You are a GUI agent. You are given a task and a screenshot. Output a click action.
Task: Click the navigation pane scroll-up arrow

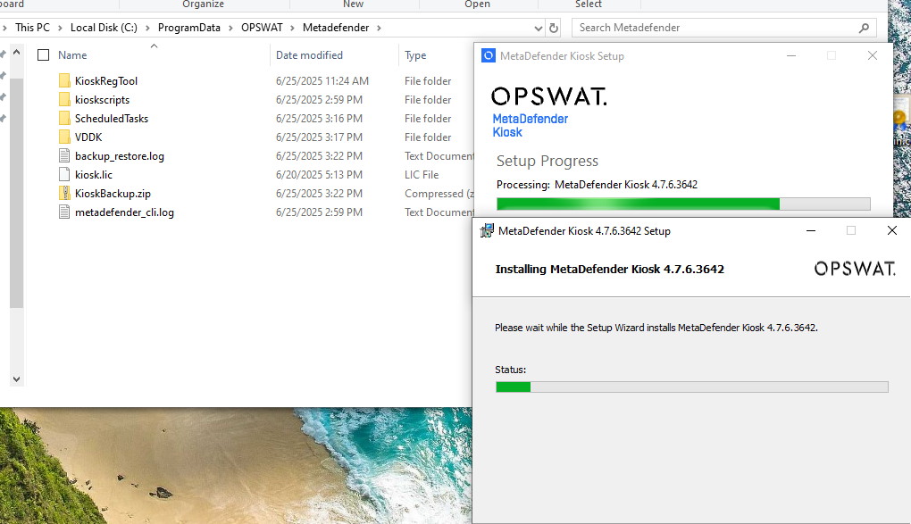16,53
